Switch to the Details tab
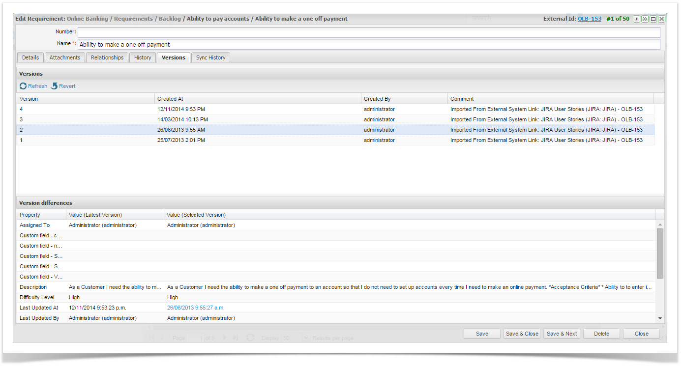This screenshot has height=367, width=684. pyautogui.click(x=30, y=57)
